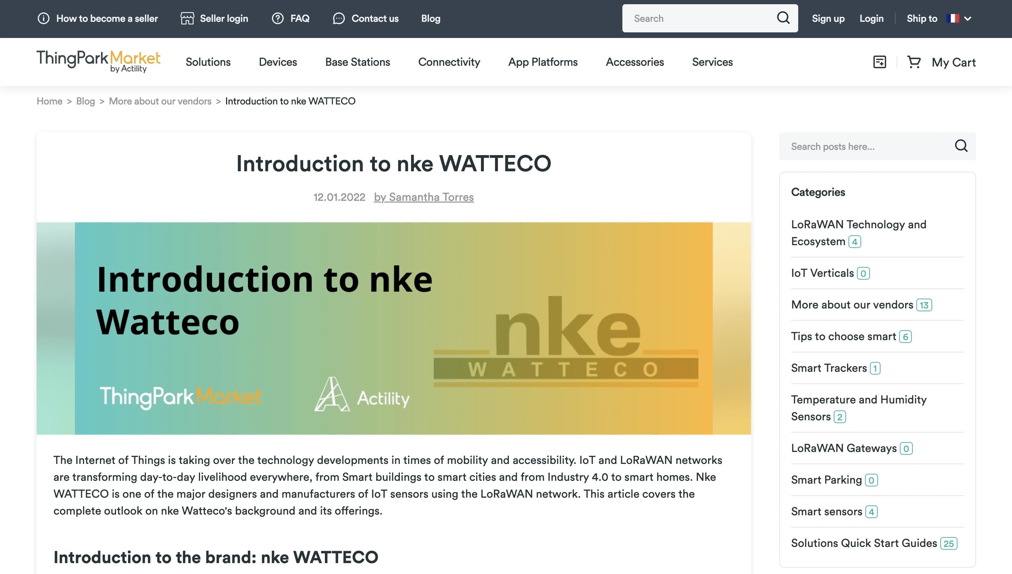Open the Devices menu
The height and width of the screenshot is (574, 1012).
click(x=277, y=62)
